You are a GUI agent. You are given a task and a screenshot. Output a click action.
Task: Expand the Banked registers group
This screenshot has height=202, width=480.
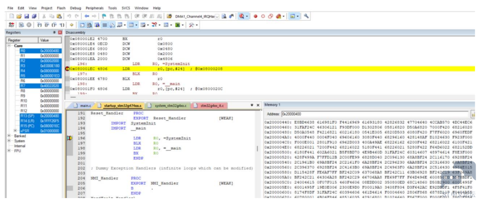point(9,136)
